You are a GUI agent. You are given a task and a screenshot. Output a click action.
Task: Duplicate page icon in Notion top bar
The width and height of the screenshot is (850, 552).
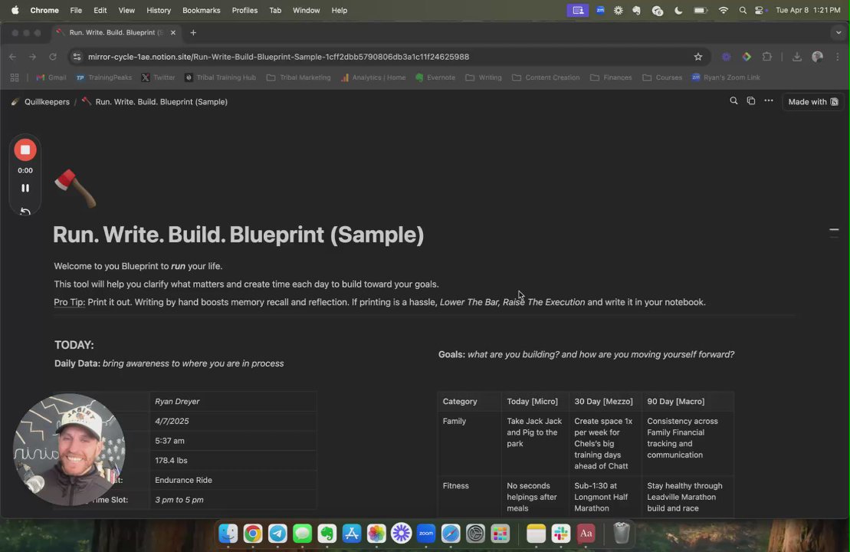coord(751,101)
